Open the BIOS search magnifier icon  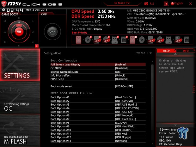point(166,4)
